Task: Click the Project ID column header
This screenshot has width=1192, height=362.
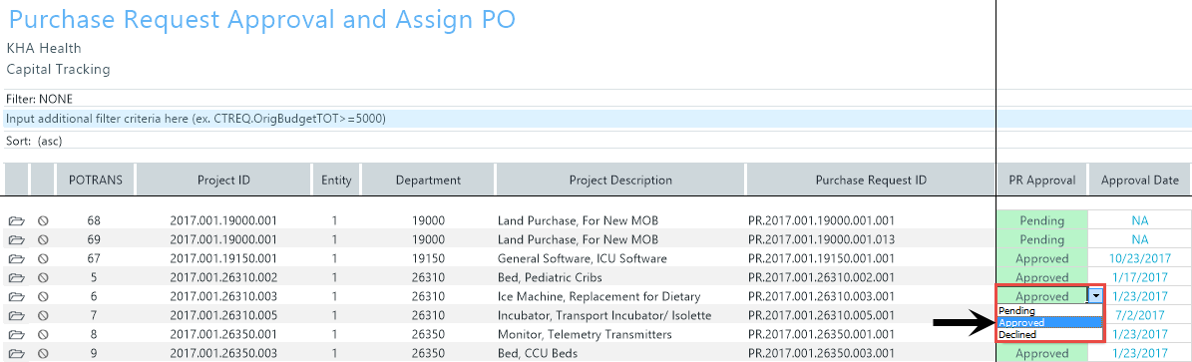Action: click(223, 181)
